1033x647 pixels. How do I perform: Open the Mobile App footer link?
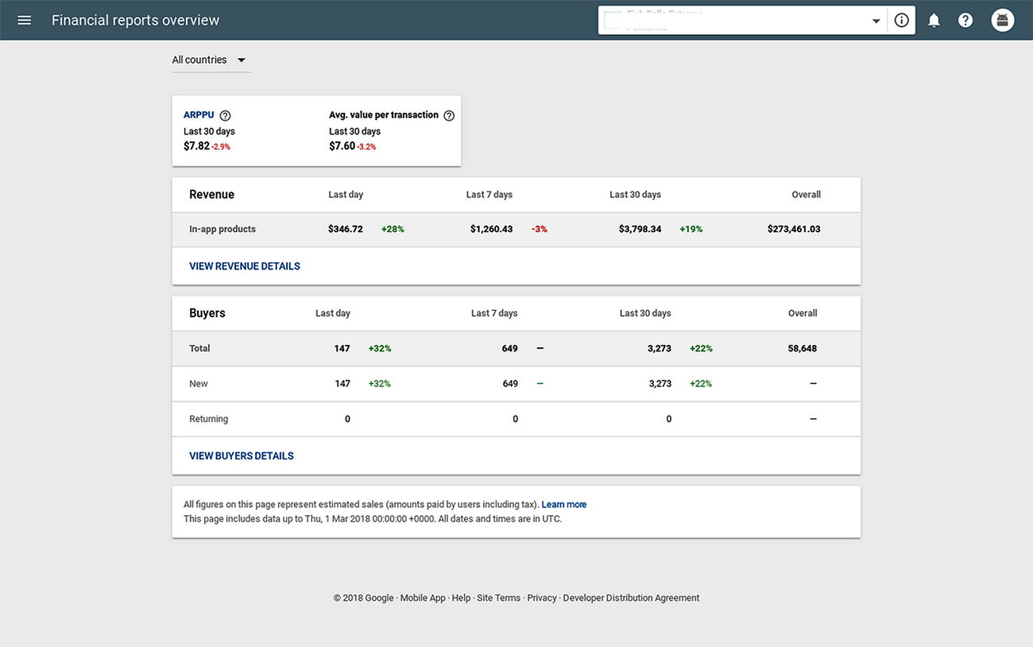click(x=423, y=598)
